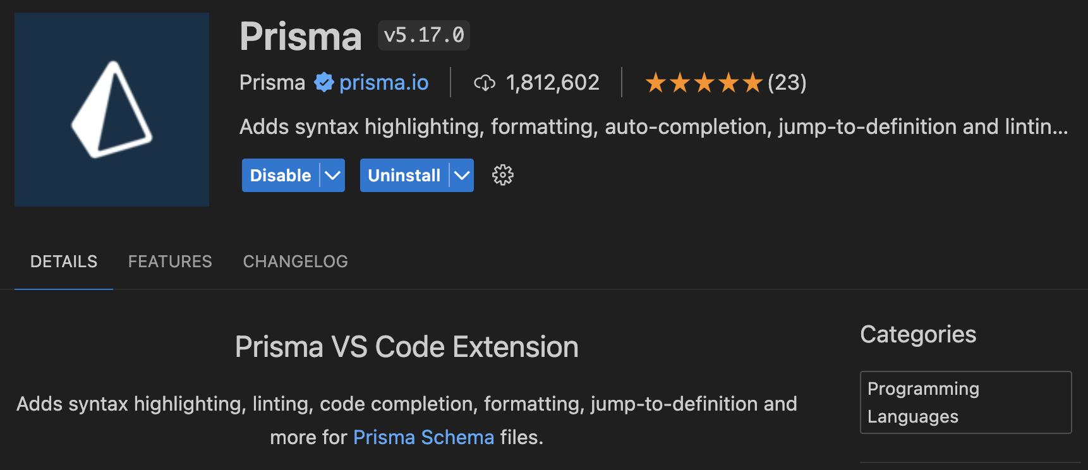Switch to the FEATURES tab

[x=169, y=261]
